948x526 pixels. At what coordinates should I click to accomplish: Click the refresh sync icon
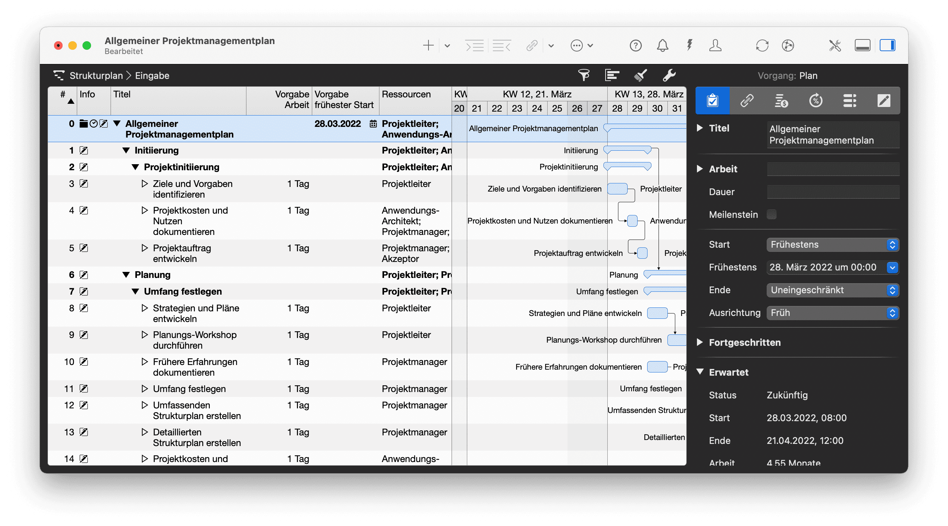coord(762,45)
